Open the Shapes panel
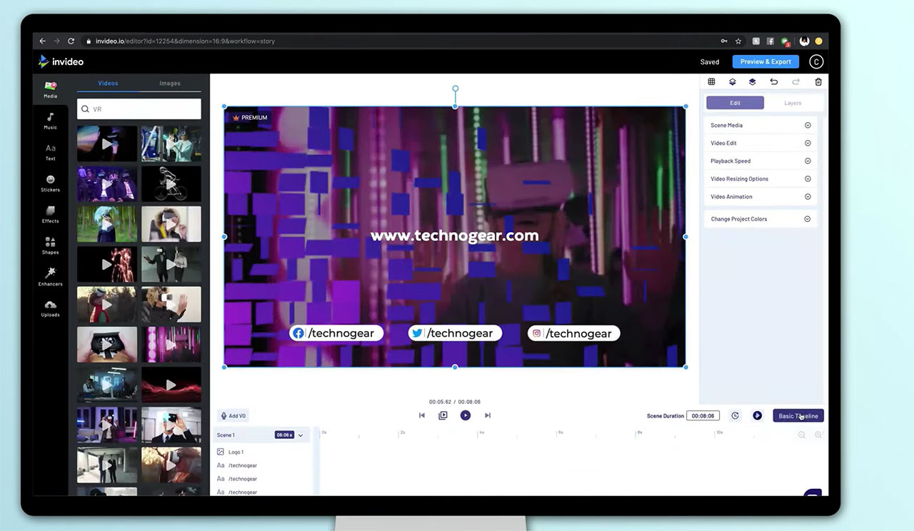This screenshot has width=914, height=531. [x=50, y=246]
